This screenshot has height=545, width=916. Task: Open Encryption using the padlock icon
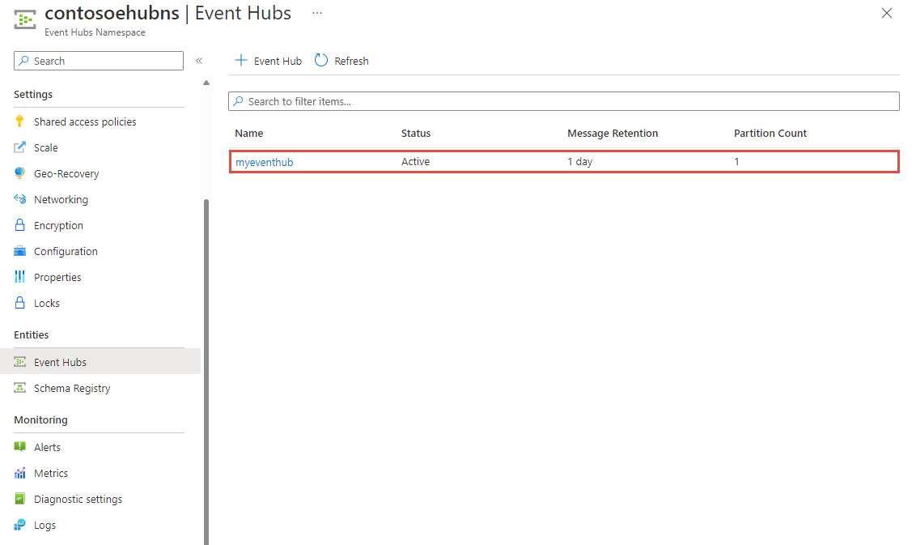coord(20,224)
